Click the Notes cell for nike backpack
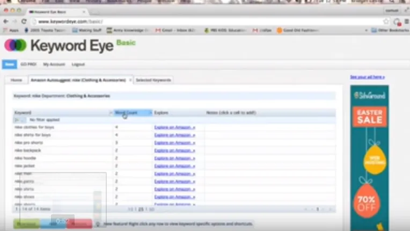The width and height of the screenshot is (410, 231). [x=270, y=150]
